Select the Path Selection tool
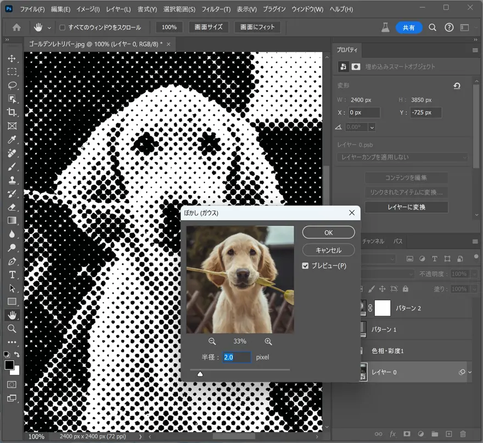 pos(12,288)
